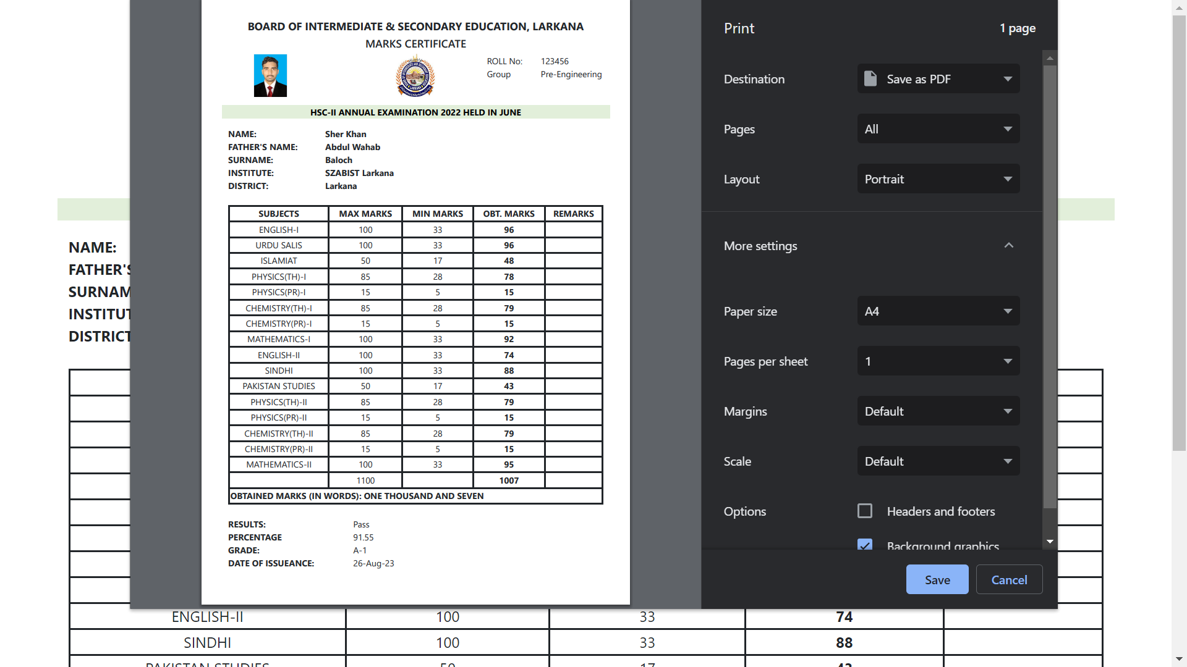1187x667 pixels.
Task: Click the student photo in preview
Action: 270,75
